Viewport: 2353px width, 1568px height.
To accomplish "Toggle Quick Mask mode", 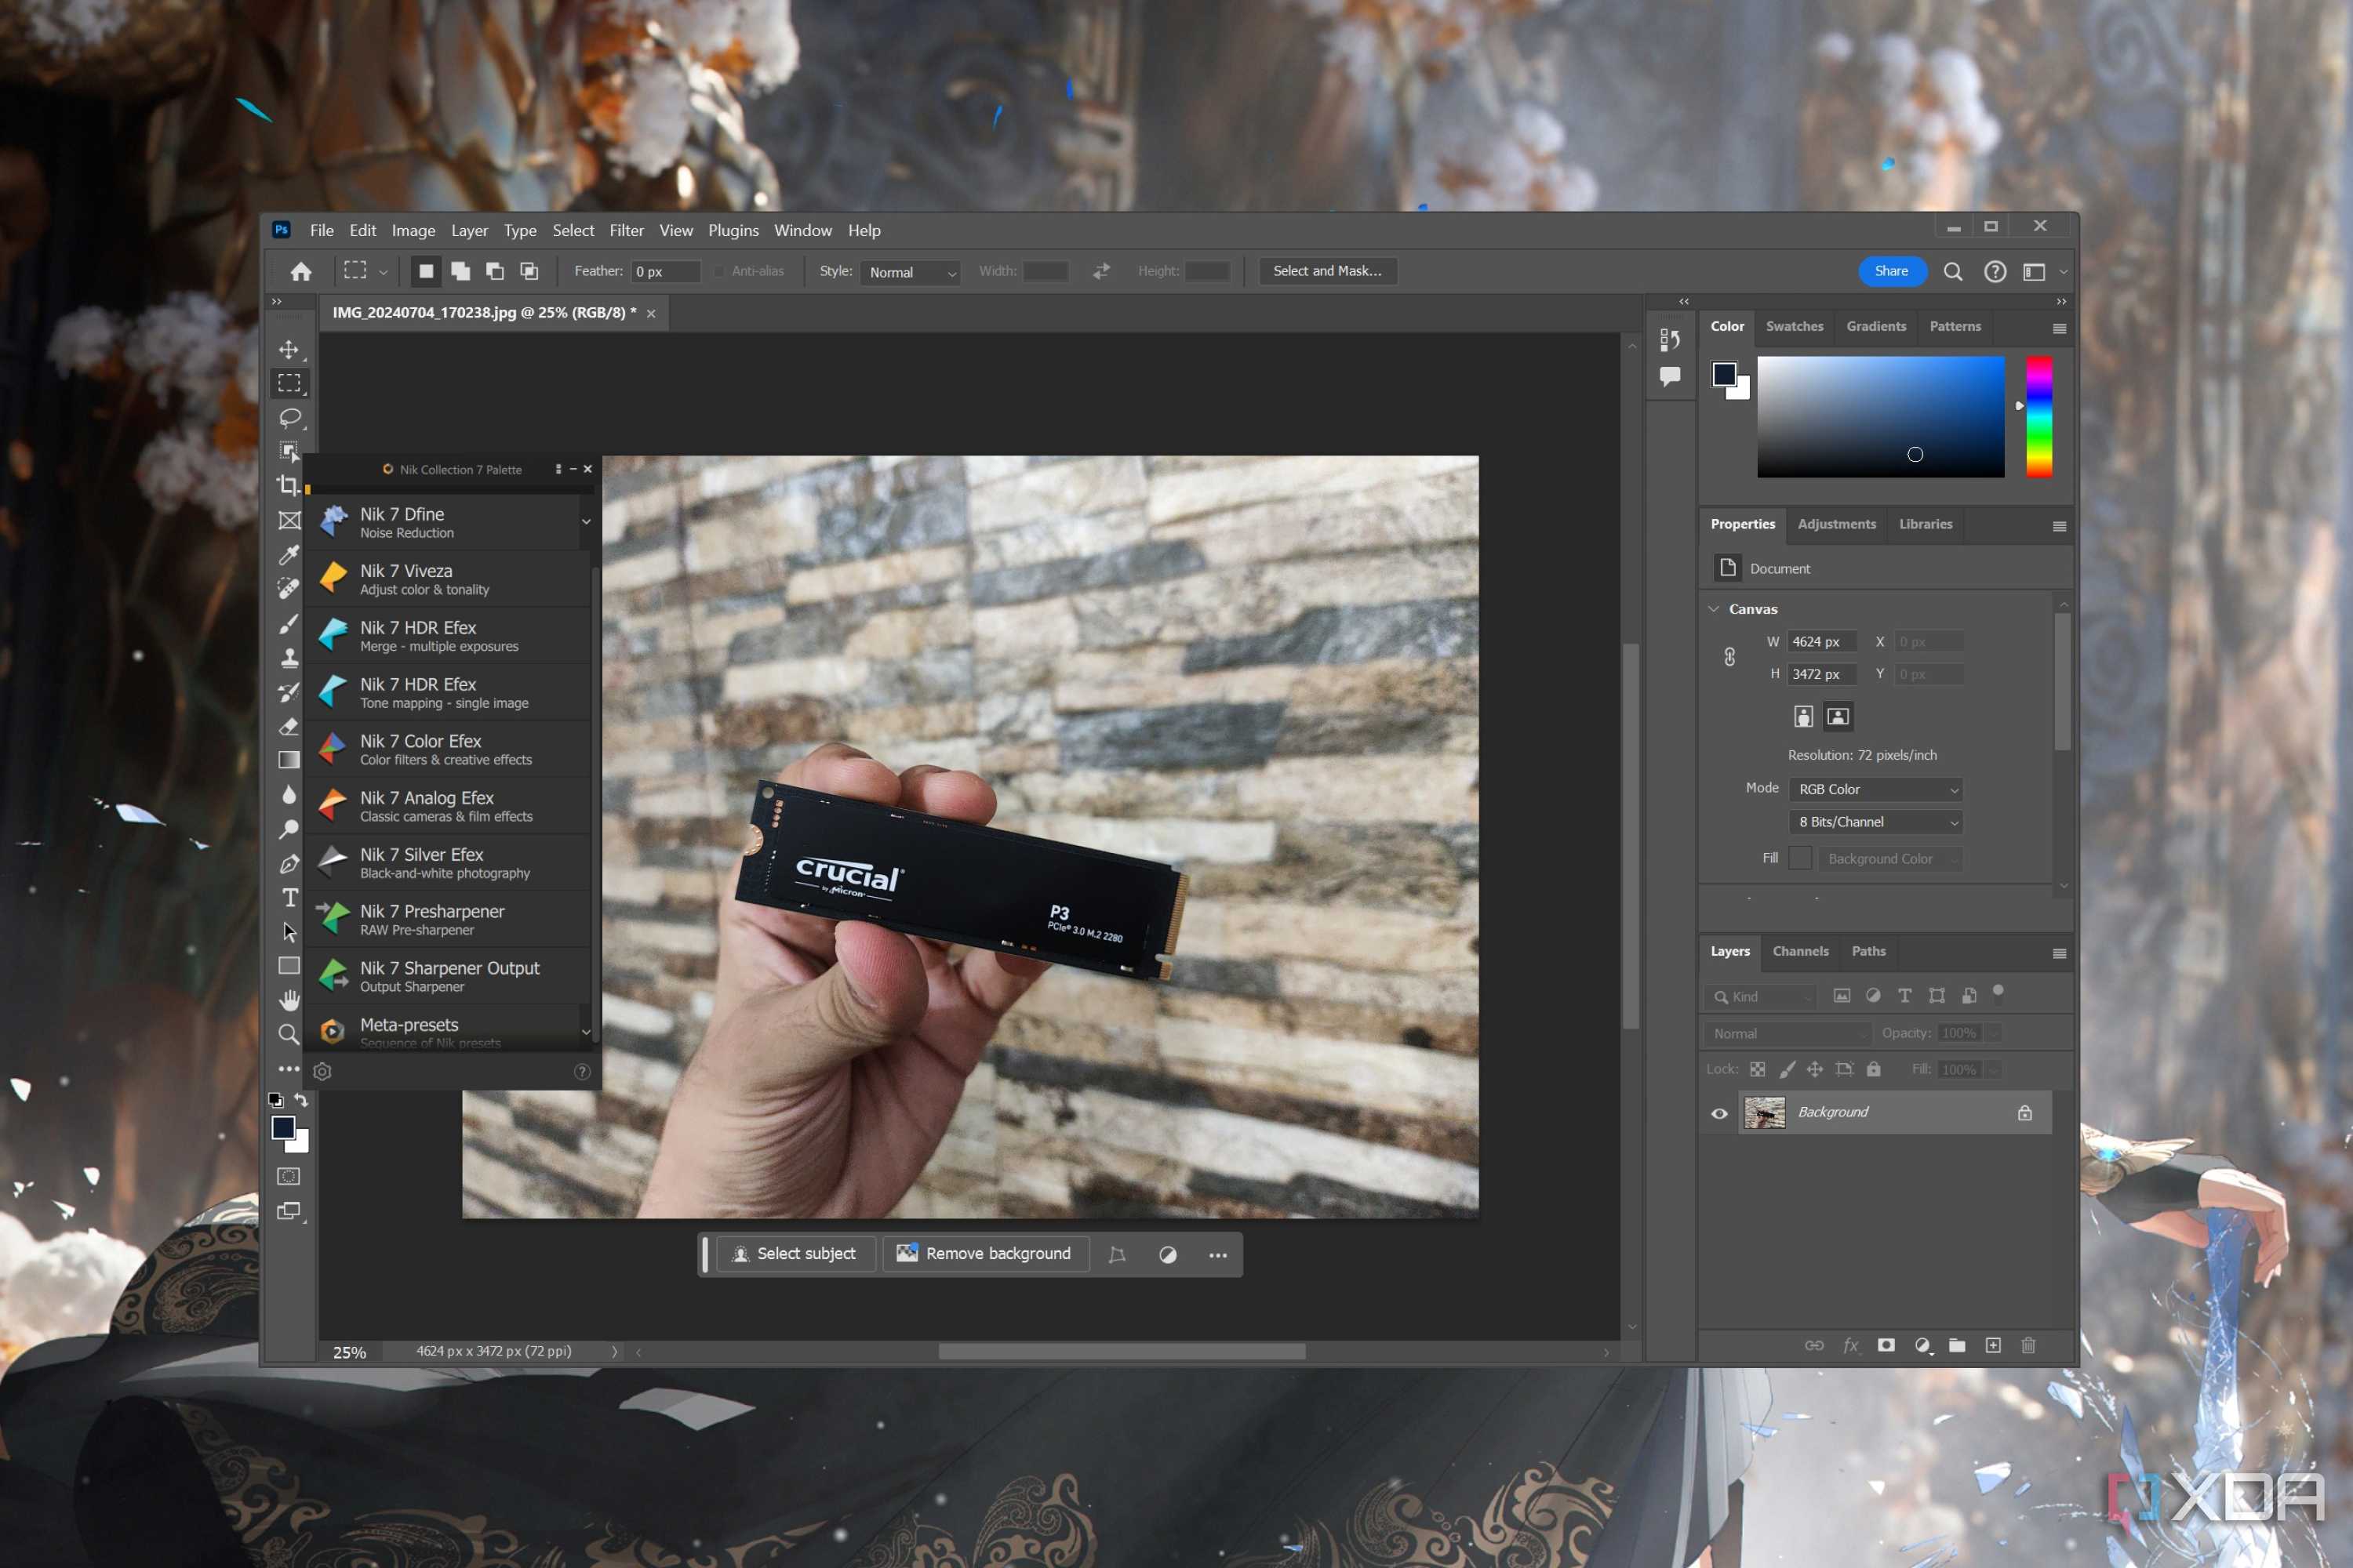I will point(289,1176).
